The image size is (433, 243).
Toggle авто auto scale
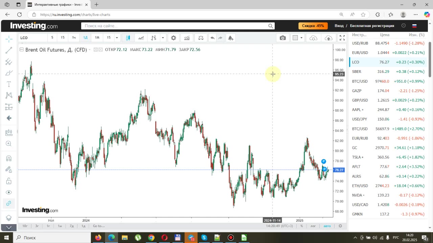tap(327, 226)
